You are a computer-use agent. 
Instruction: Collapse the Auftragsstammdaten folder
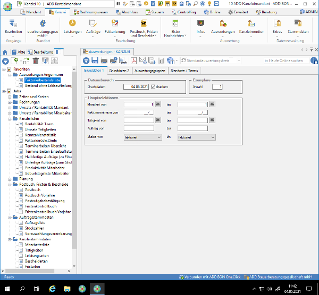[x=10, y=218]
